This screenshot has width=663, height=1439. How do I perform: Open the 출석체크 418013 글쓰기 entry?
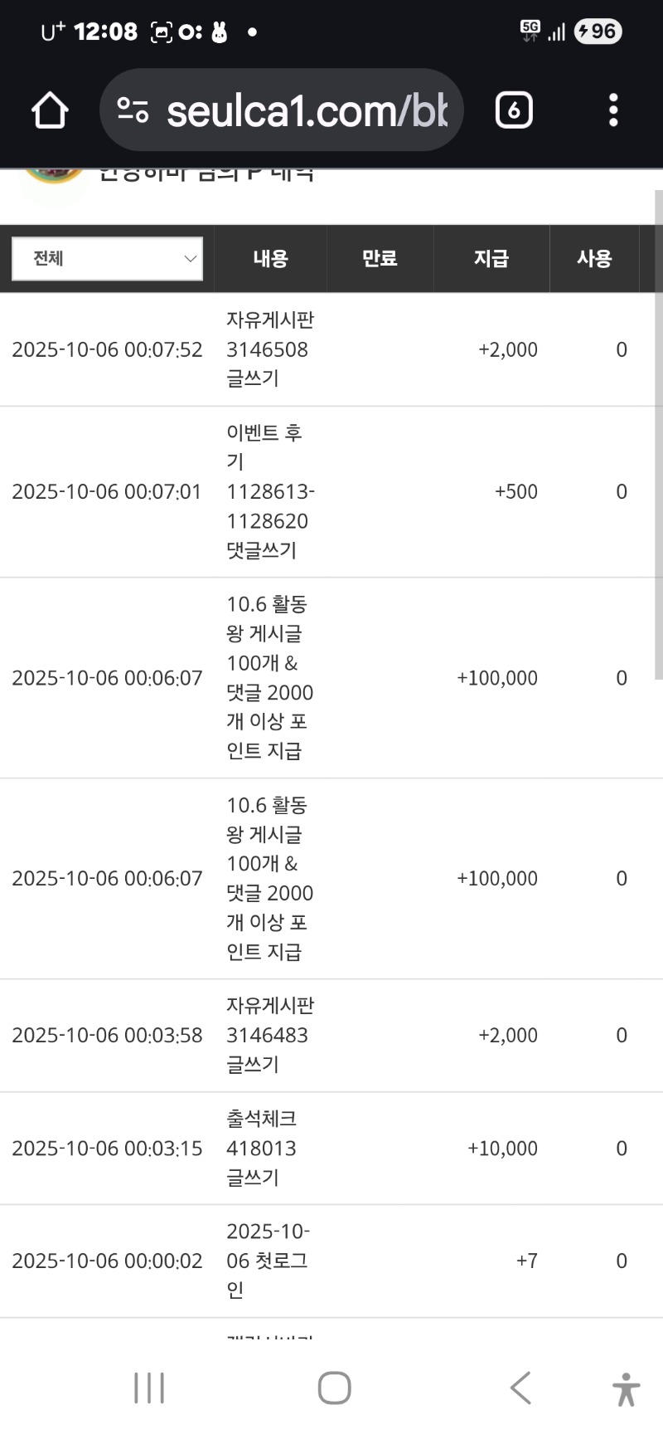[262, 1149]
